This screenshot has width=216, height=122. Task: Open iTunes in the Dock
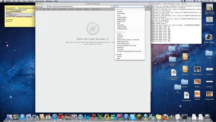55,117
